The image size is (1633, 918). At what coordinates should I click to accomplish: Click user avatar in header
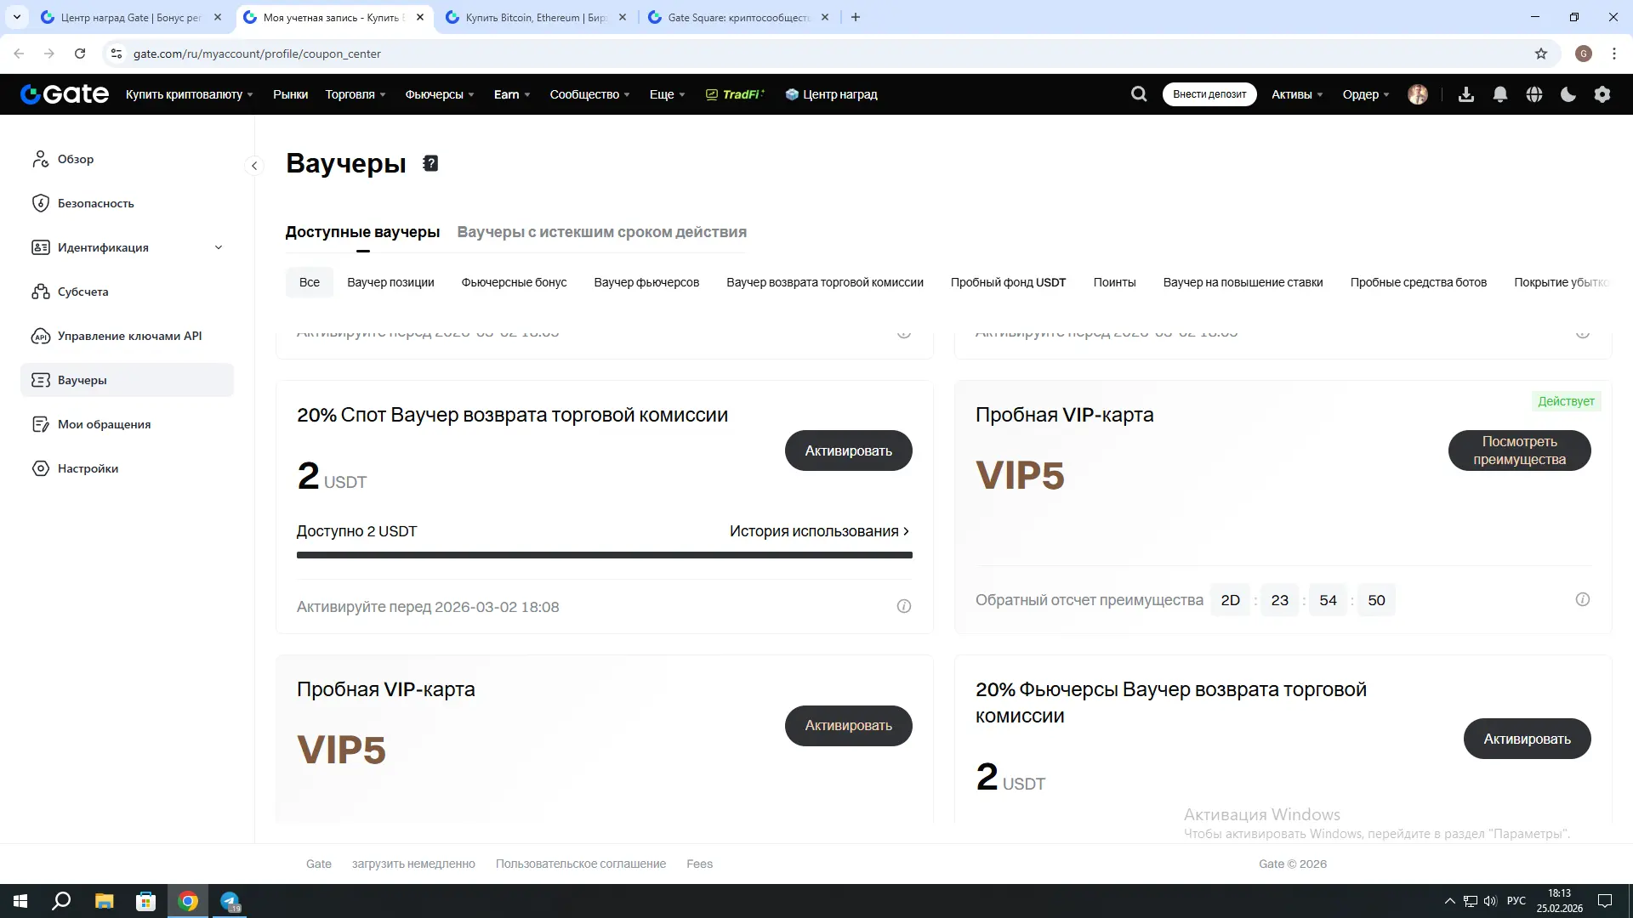[1417, 94]
